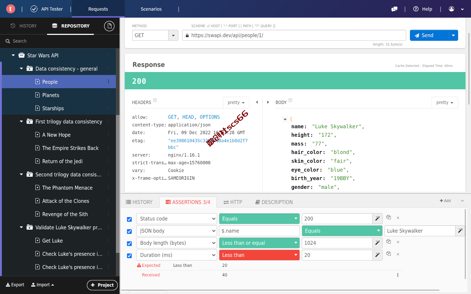Collapse First trilogy data consistency folder

coord(21,122)
